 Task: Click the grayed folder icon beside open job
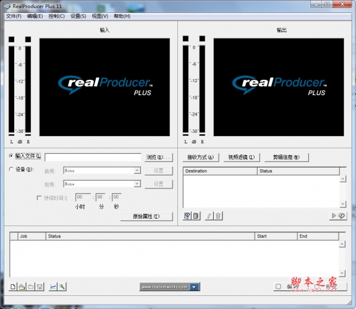coord(31,287)
